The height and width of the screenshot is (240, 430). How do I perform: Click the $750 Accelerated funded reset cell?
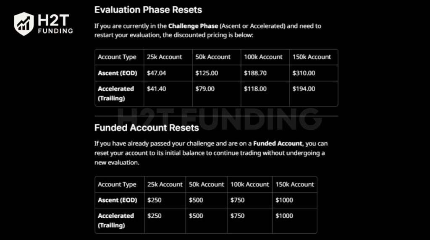237,216
